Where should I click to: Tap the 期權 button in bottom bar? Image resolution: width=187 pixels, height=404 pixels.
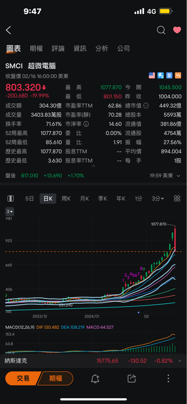tap(56, 378)
